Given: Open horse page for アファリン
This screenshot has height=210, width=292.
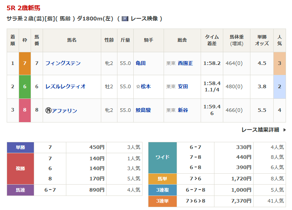Looking at the screenshot, I should (65, 110).
